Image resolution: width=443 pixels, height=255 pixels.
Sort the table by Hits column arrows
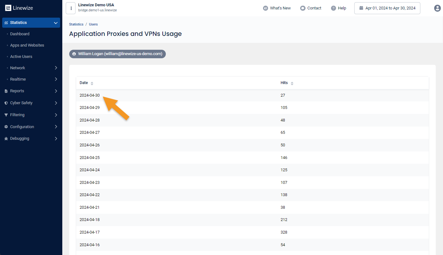pyautogui.click(x=292, y=83)
